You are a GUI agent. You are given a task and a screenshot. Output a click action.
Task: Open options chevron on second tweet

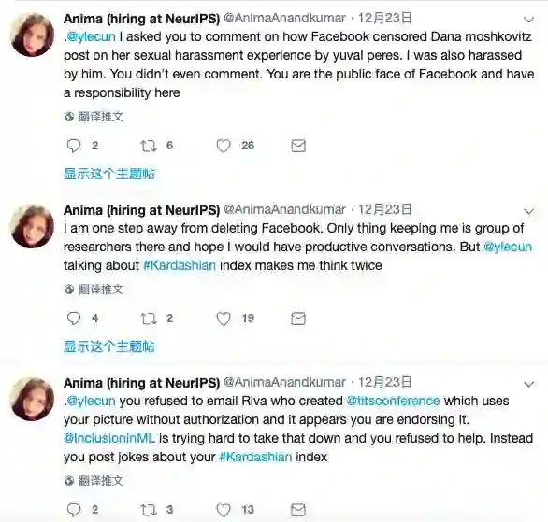(528, 211)
